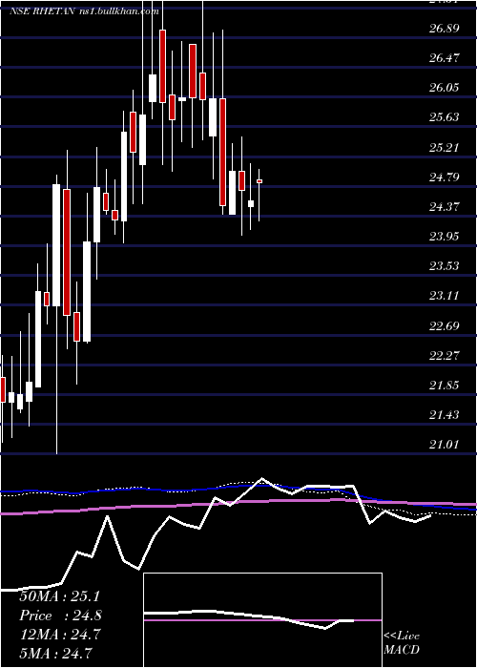Click the 23.11 price axis label
This screenshot has width=477, height=668.
tap(445, 295)
